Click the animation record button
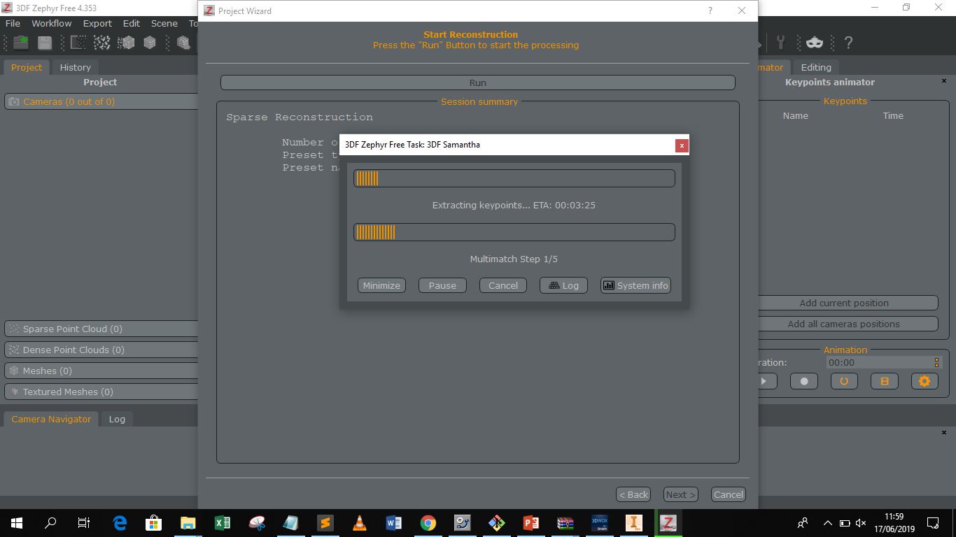Image resolution: width=956 pixels, height=537 pixels. pos(804,381)
